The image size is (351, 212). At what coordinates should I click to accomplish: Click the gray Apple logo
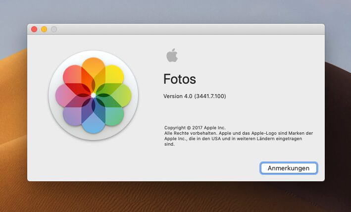coord(172,55)
